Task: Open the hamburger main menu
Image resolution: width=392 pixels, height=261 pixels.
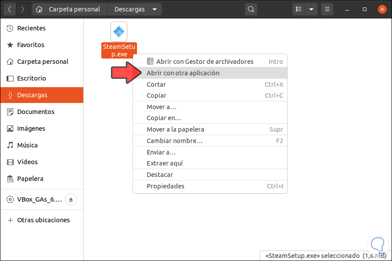Action: 327,9
